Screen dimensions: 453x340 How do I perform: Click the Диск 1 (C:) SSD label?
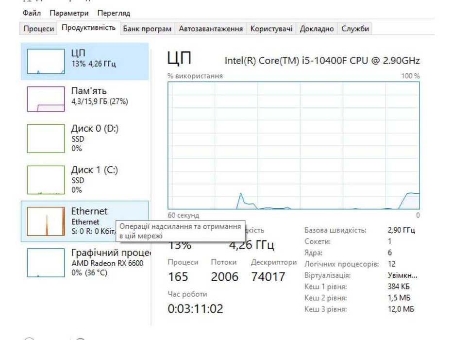tap(95, 179)
